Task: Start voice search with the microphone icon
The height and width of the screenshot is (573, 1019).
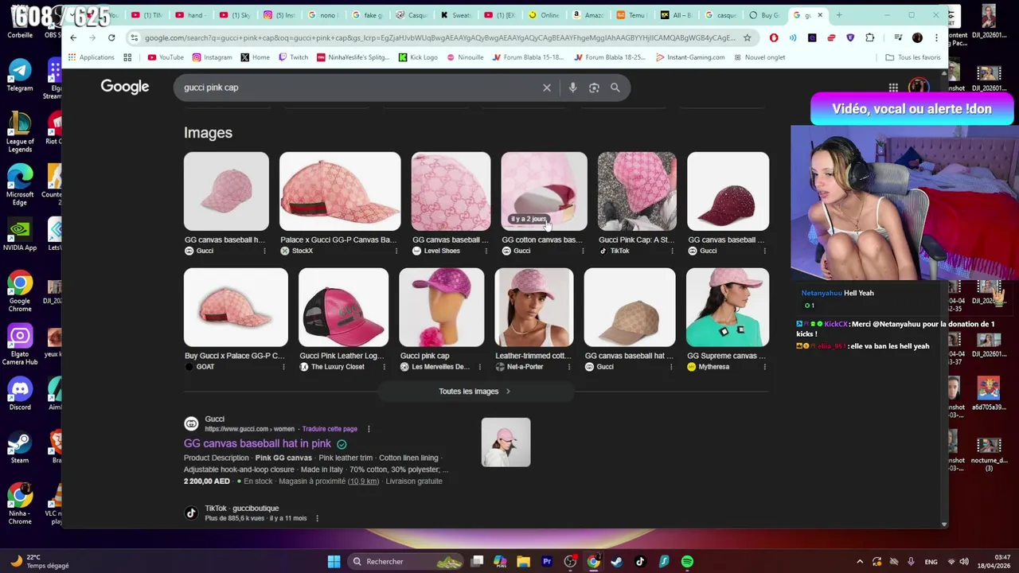Action: click(572, 88)
